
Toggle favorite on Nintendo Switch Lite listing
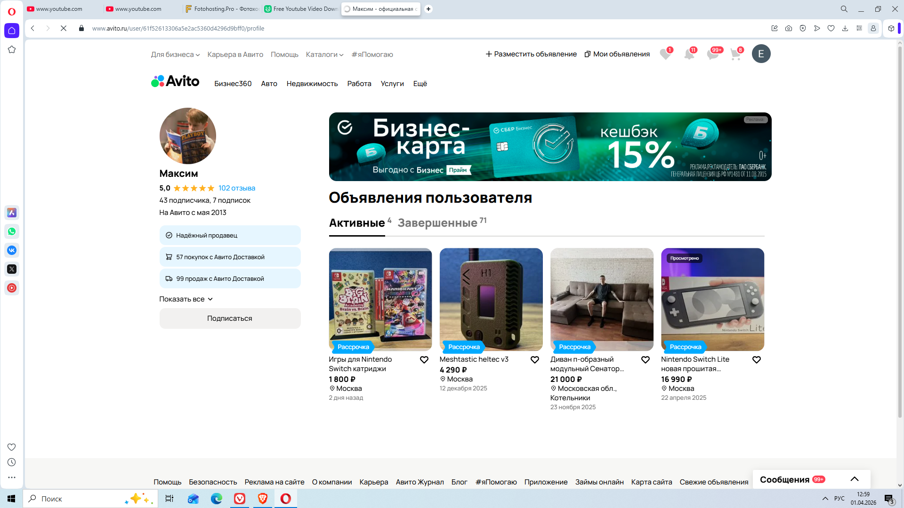click(x=756, y=360)
